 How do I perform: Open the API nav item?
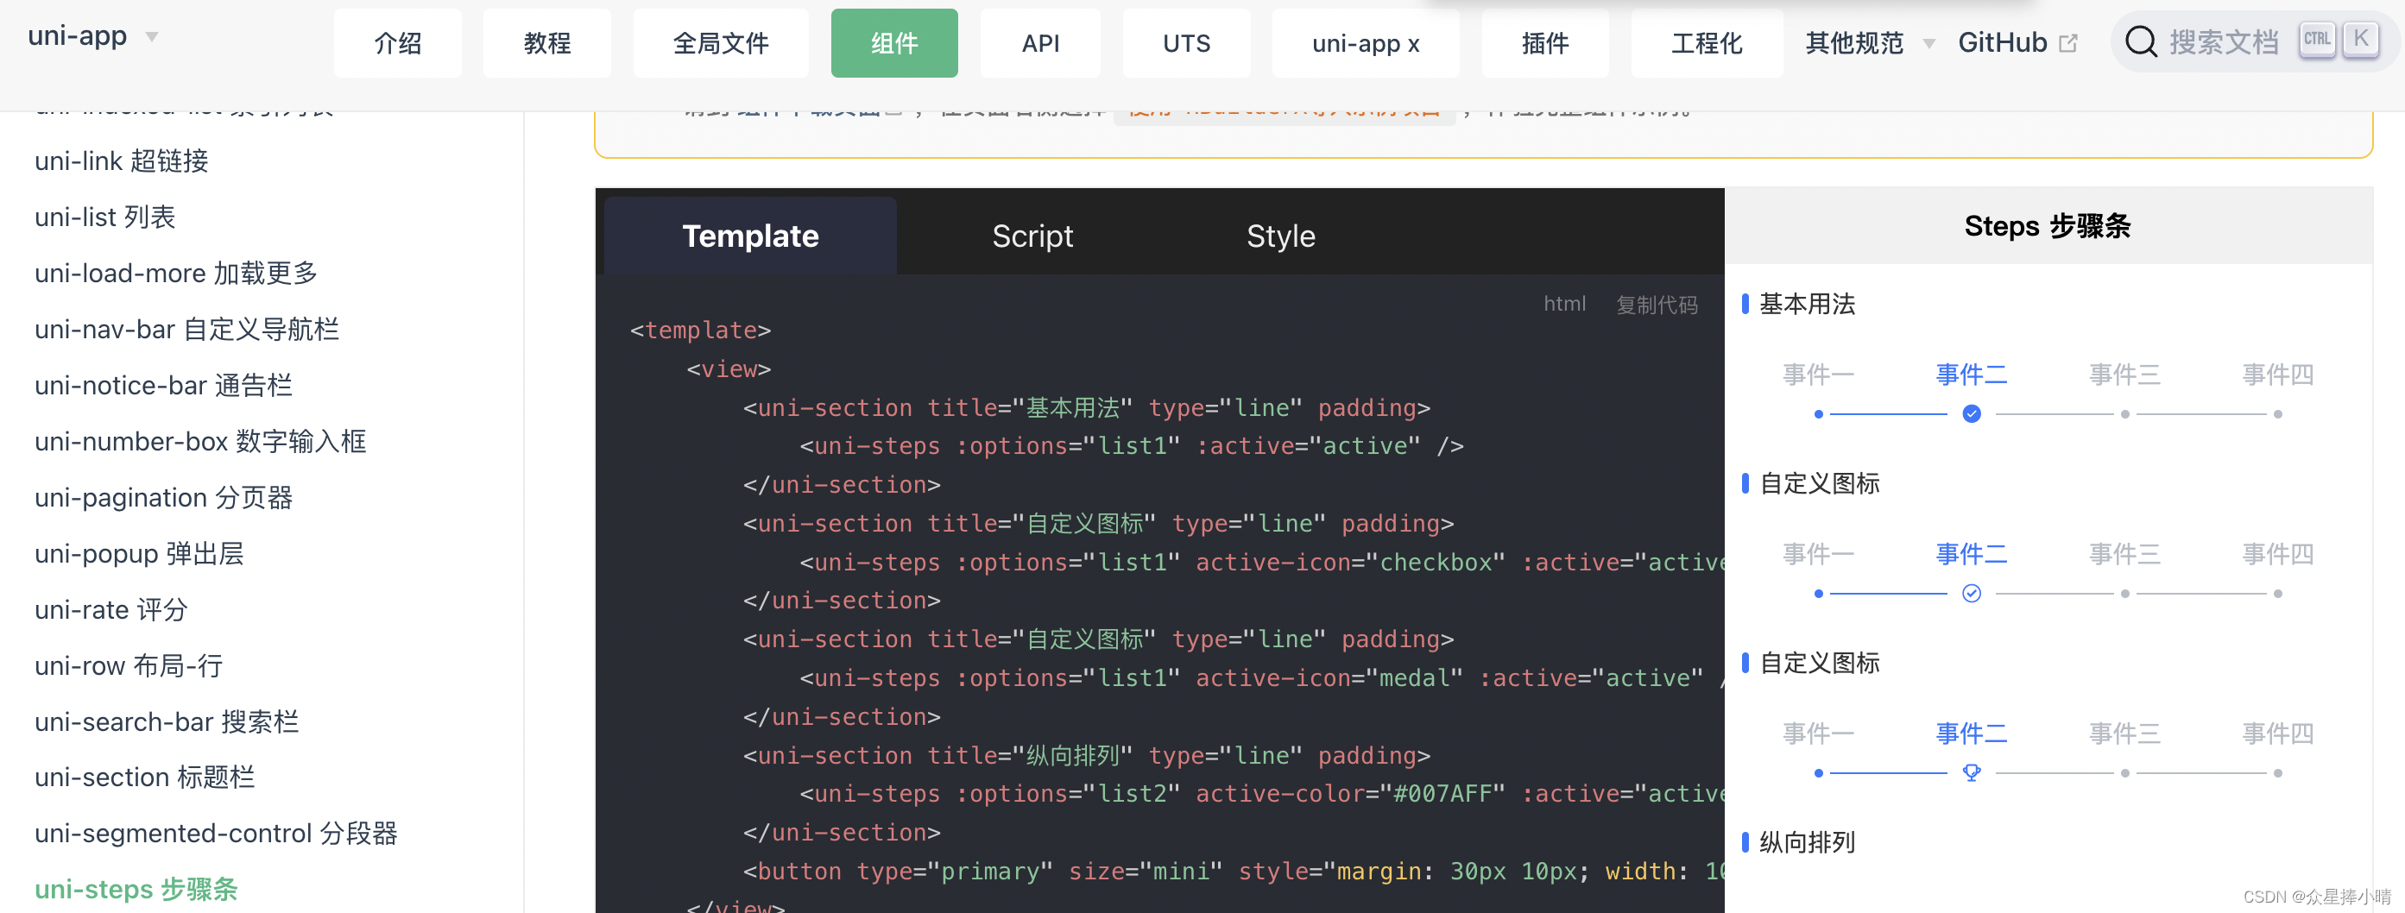point(1040,43)
